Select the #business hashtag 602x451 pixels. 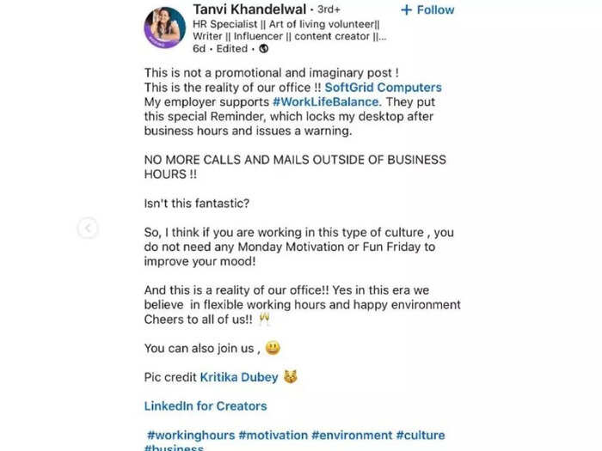174,448
